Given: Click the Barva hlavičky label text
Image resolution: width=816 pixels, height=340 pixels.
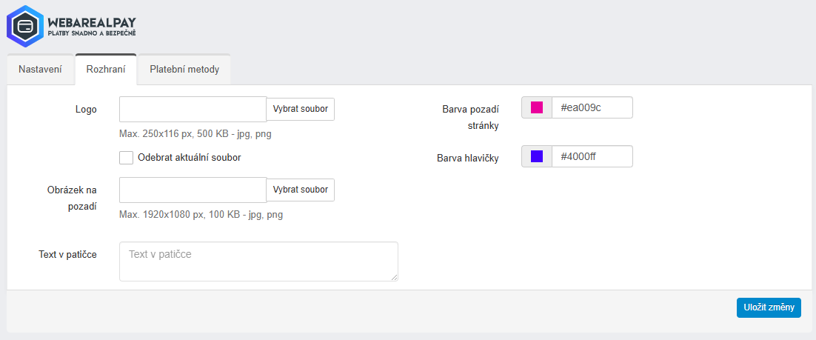Looking at the screenshot, I should click(x=468, y=158).
